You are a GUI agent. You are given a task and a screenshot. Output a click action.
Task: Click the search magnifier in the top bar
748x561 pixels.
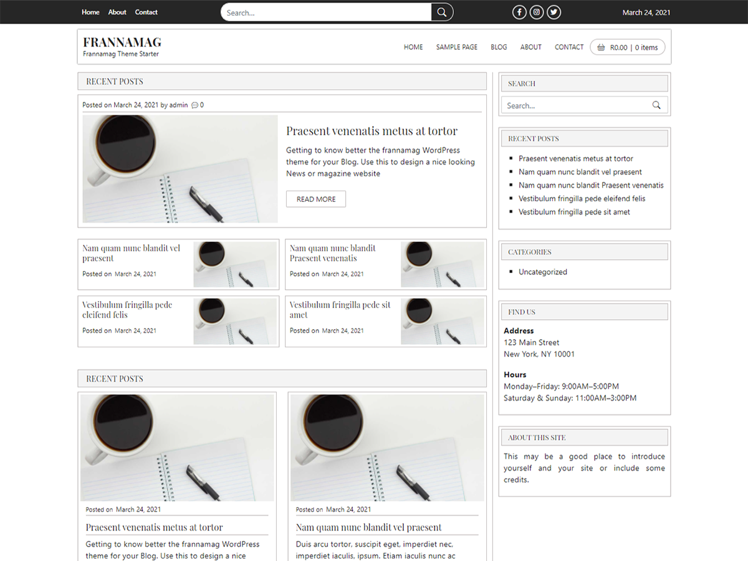coord(442,12)
